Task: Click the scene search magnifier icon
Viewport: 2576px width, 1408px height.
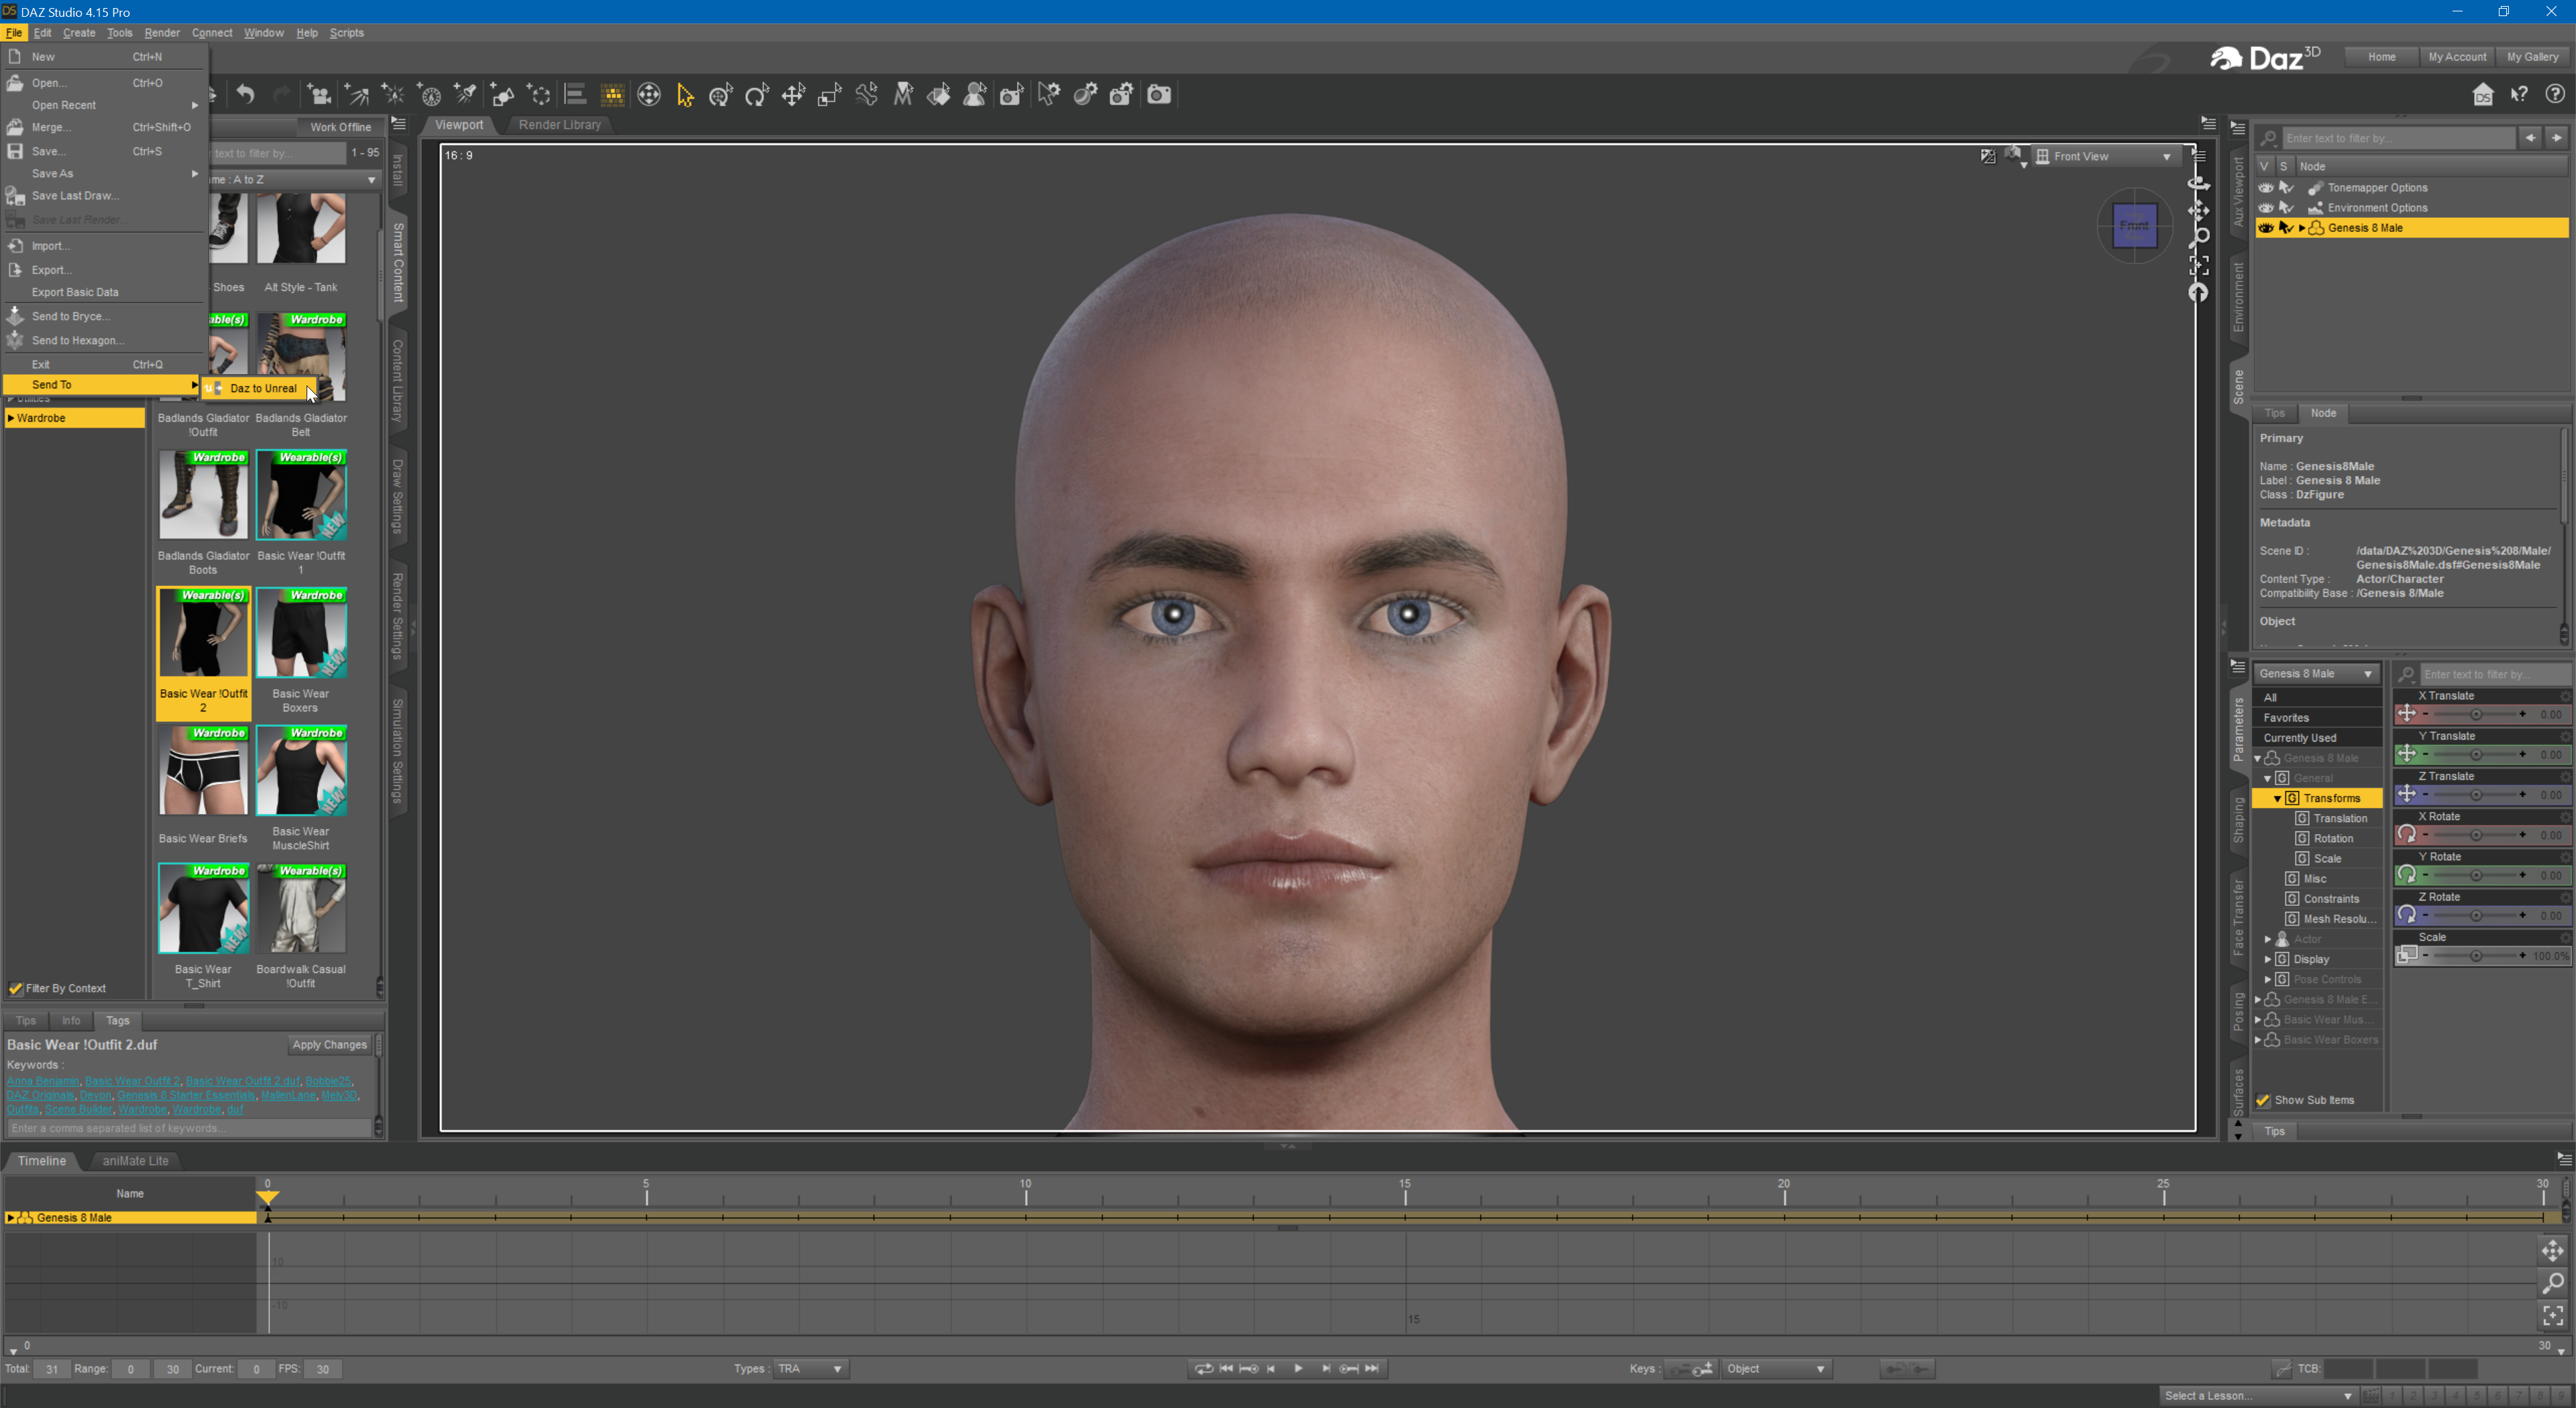Action: pos(2269,138)
